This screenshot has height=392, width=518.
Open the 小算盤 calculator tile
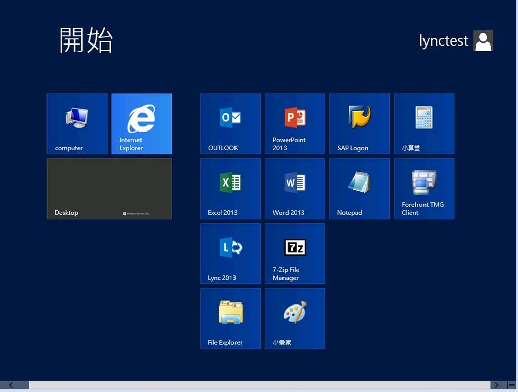424,123
